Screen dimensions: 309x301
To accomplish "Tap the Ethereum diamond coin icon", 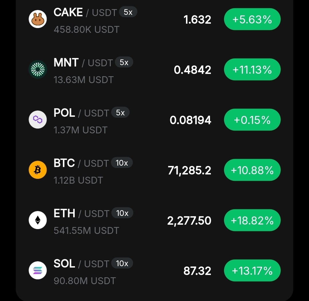I will point(38,220).
